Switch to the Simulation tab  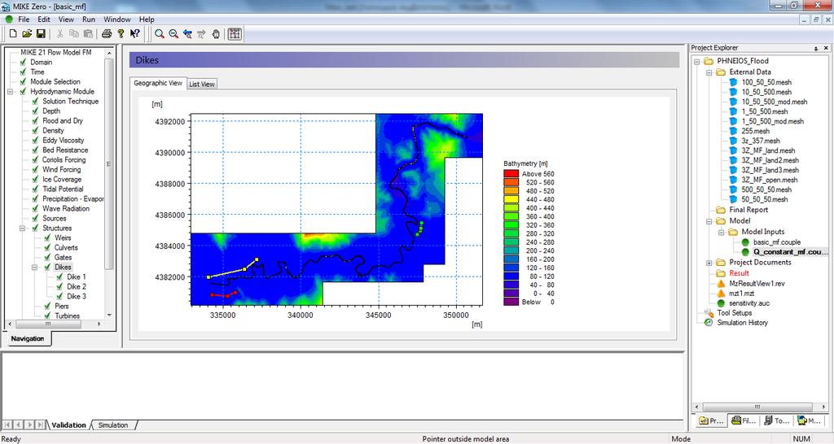112,424
